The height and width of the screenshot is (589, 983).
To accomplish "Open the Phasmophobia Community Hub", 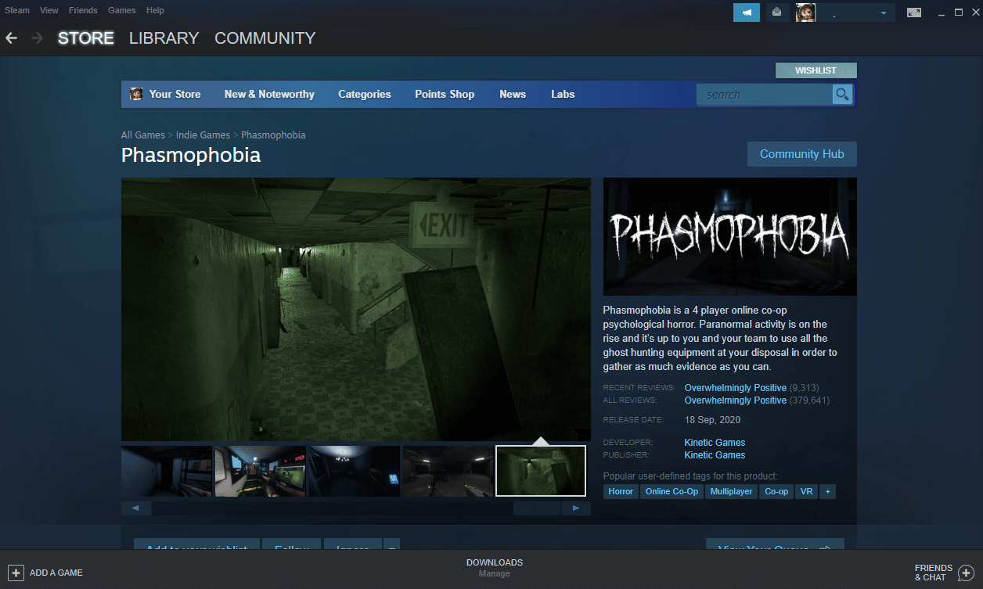I will [x=801, y=154].
